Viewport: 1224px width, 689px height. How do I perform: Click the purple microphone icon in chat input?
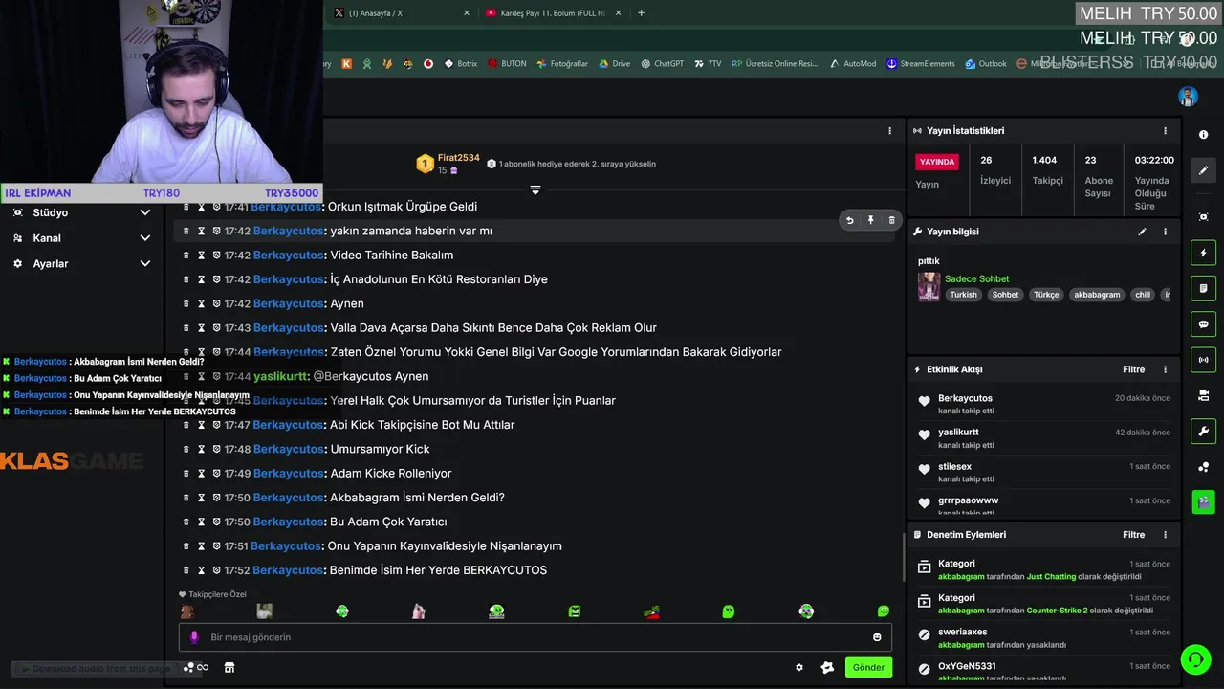[194, 637]
